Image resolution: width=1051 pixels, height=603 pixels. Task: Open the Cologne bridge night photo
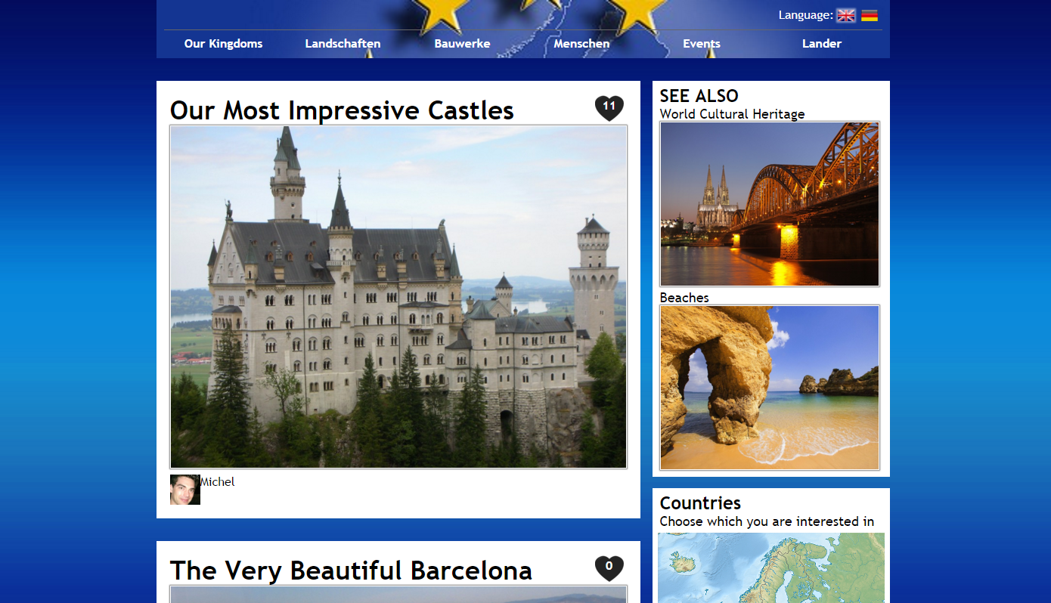tap(770, 204)
